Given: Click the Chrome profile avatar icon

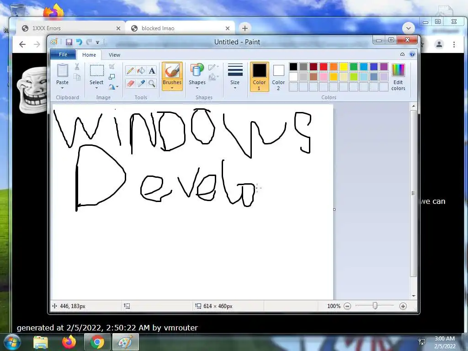Looking at the screenshot, I should 439,44.
